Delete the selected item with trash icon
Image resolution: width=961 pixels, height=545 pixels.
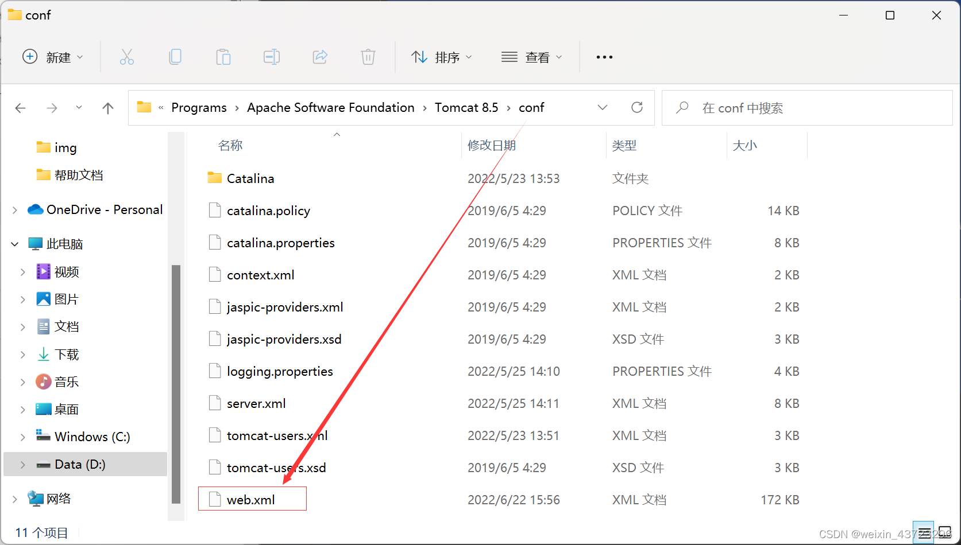coord(368,57)
